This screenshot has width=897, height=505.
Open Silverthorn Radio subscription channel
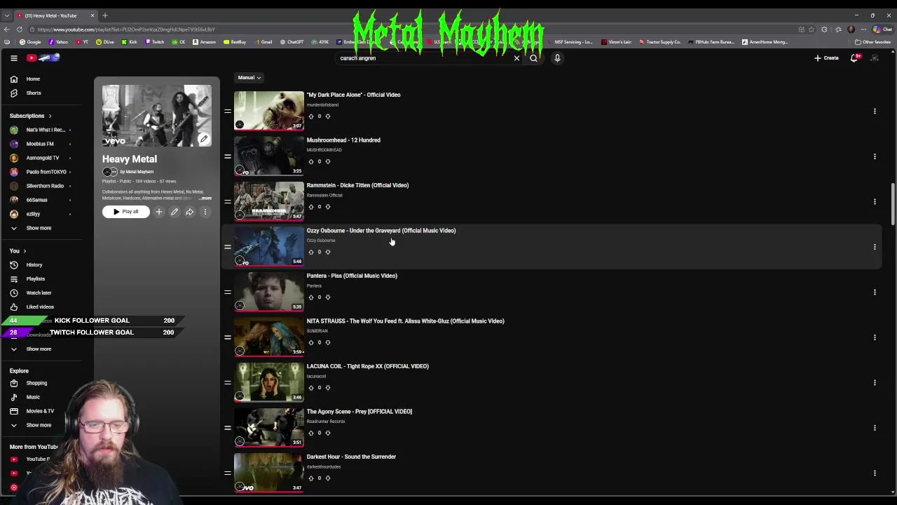click(x=44, y=186)
